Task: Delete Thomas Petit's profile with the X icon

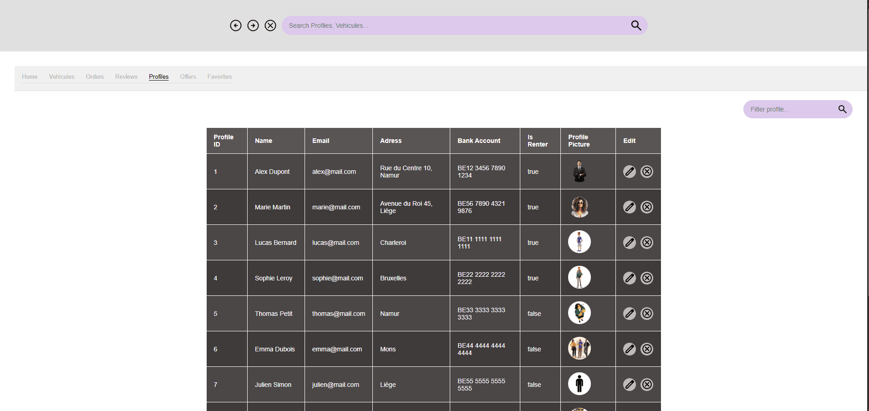Action: [647, 314]
